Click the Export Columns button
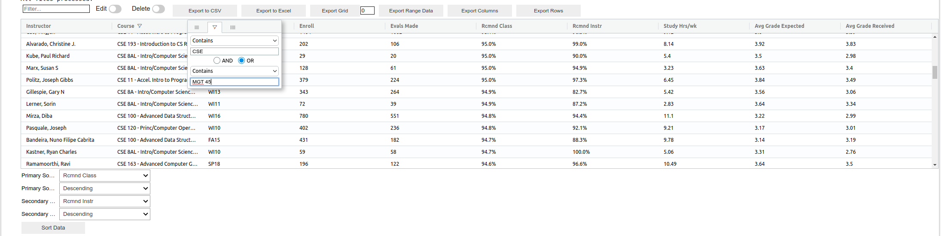 coord(480,11)
